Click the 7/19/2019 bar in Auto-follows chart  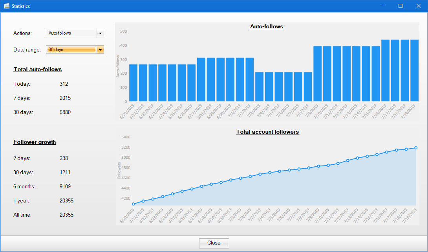[x=415, y=71]
